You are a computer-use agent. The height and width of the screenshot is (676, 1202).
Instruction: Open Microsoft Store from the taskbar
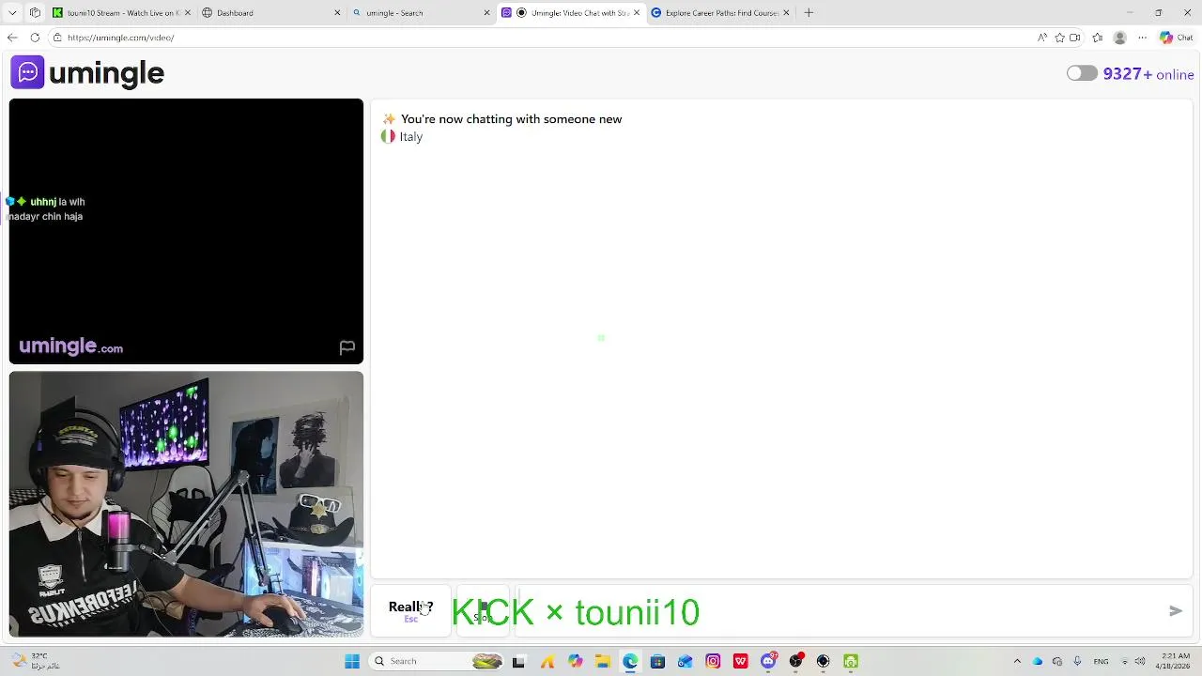[x=657, y=661]
